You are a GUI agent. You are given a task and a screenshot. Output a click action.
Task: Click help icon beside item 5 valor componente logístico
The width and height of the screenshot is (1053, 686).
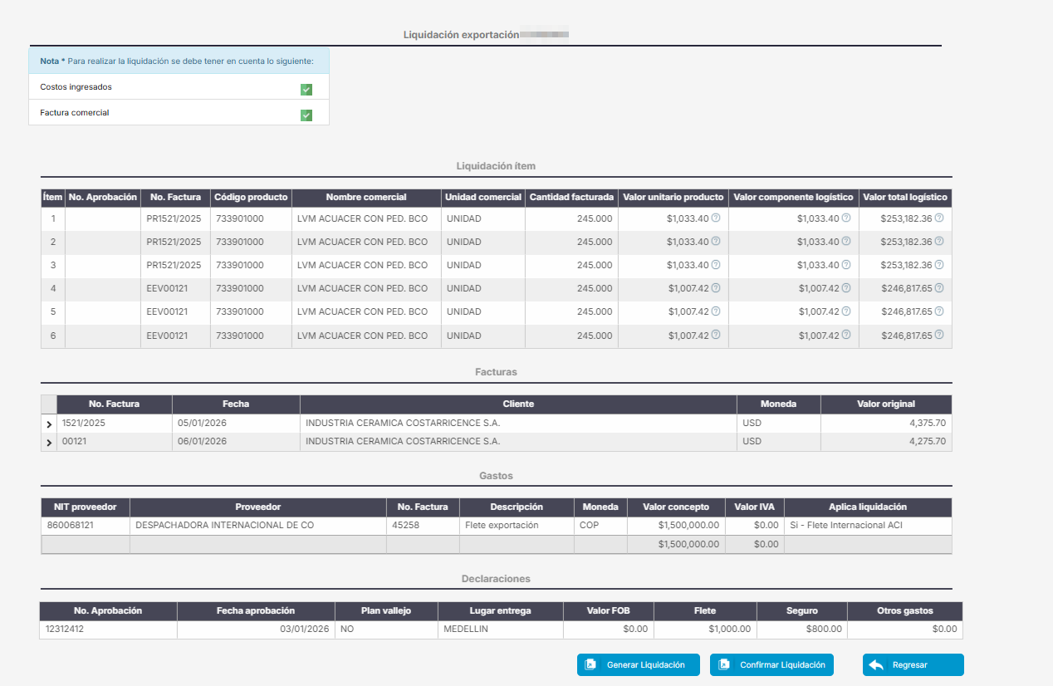pyautogui.click(x=846, y=311)
